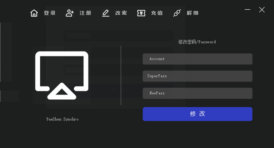Screen dimensions: 274x148
Task: Click the pencil change-password icon
Action: point(105,13)
